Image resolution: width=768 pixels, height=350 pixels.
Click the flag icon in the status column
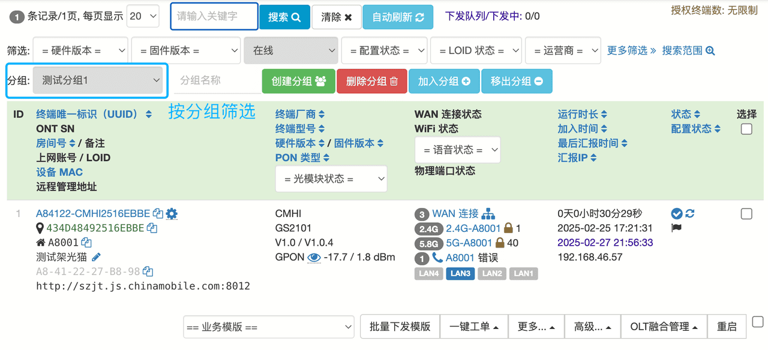(x=676, y=228)
